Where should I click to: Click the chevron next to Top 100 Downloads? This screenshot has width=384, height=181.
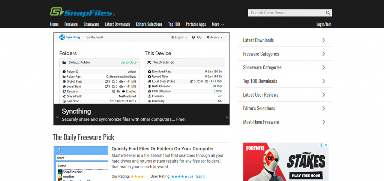point(324,81)
